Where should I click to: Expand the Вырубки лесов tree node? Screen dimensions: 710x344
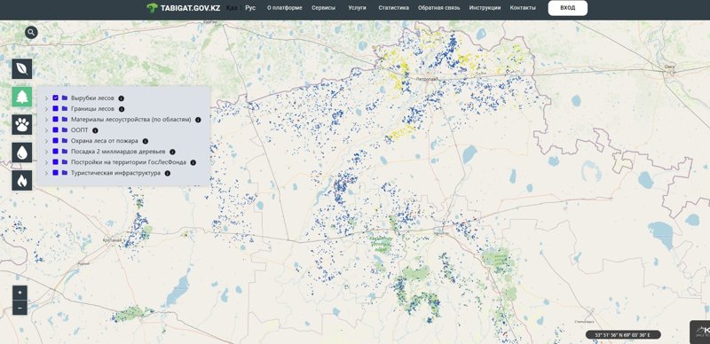tap(46, 98)
